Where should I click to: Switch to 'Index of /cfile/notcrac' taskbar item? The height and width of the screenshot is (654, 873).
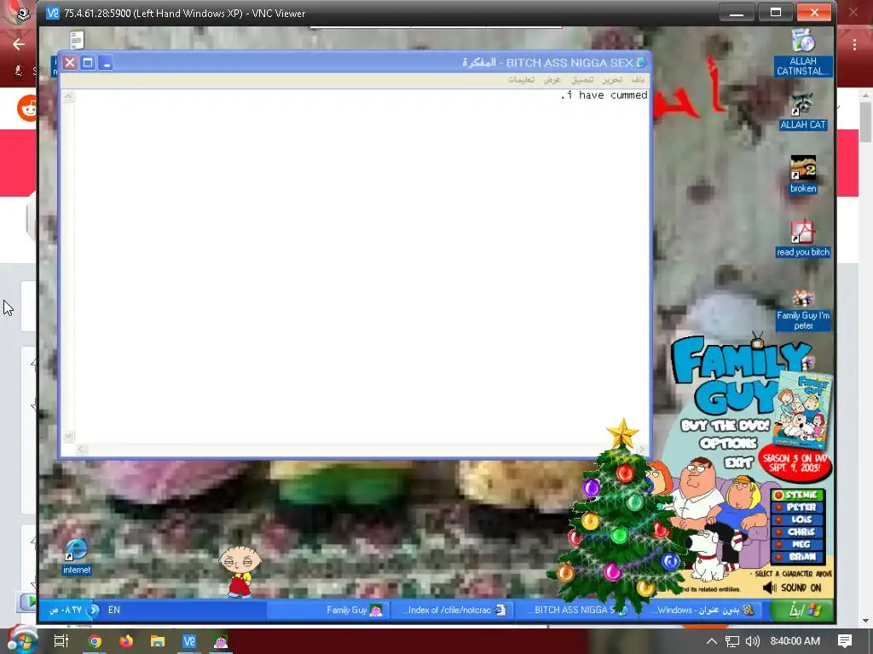click(452, 610)
